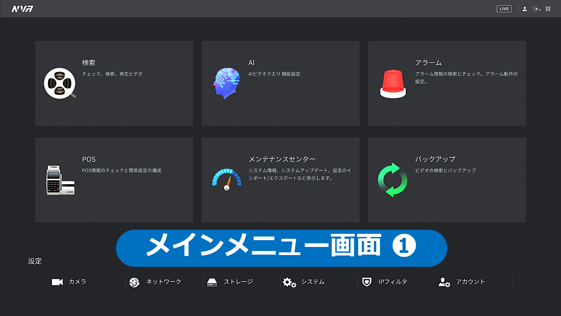Open システム settings
This screenshot has height=316, width=561.
[304, 282]
